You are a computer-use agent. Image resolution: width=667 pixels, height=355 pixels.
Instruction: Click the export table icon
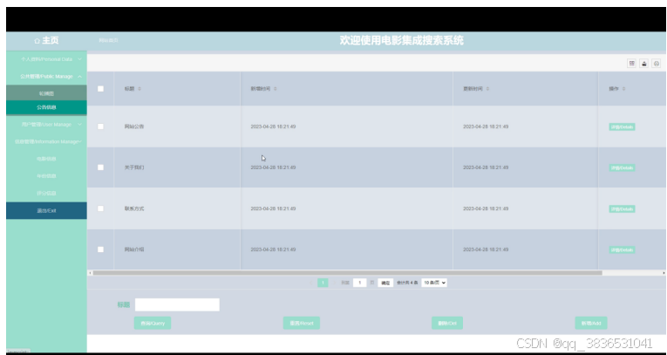[x=644, y=64]
